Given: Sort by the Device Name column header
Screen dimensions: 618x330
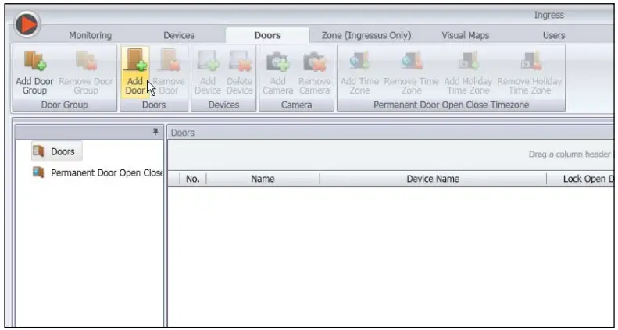Looking at the screenshot, I should [x=433, y=179].
